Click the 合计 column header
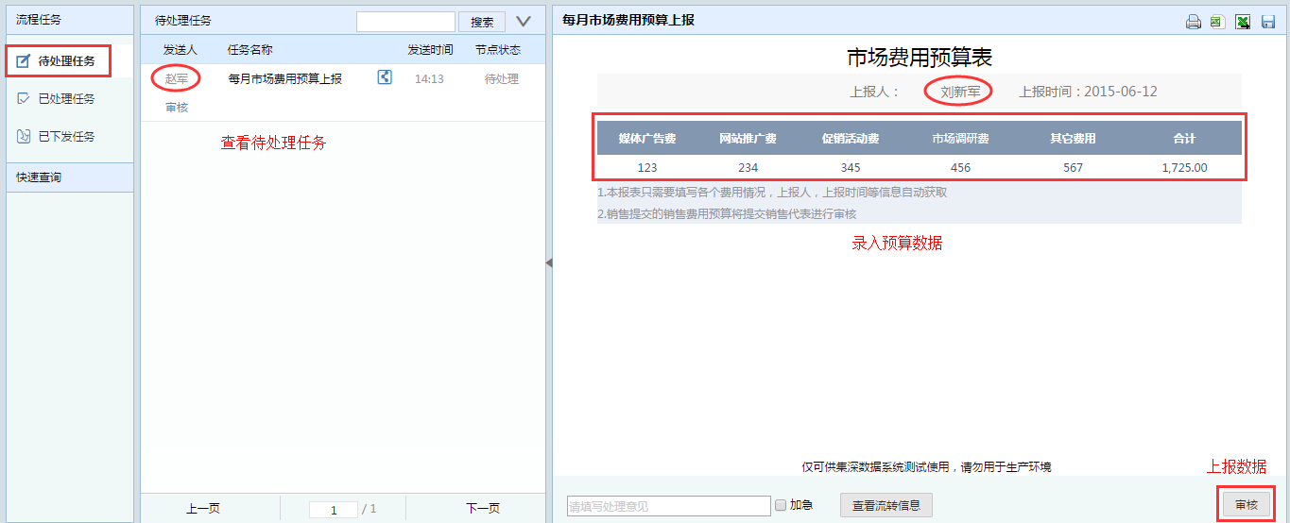 click(1184, 138)
